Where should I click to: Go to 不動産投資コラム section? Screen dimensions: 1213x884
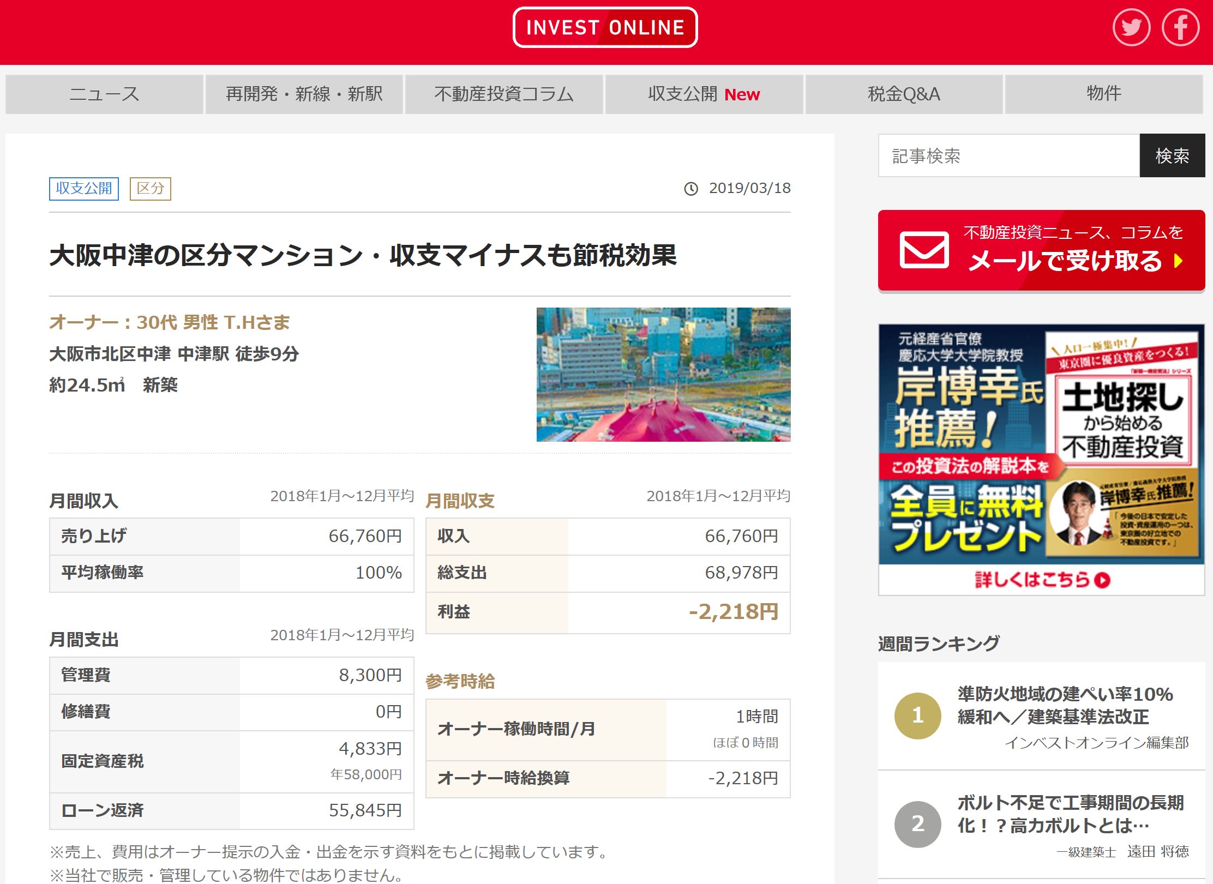click(x=504, y=94)
